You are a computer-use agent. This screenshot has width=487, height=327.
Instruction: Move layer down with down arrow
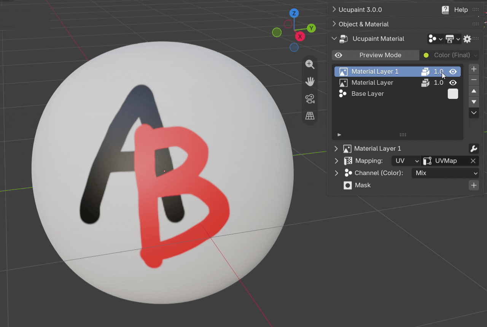(474, 102)
